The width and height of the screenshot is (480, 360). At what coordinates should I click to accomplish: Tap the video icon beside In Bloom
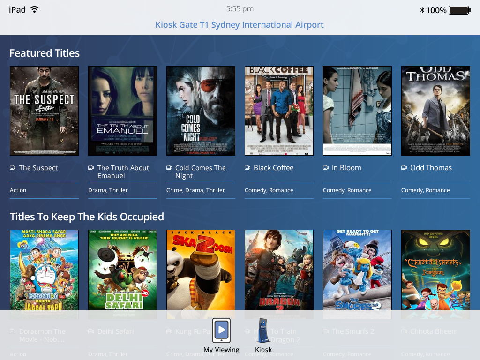coord(326,167)
